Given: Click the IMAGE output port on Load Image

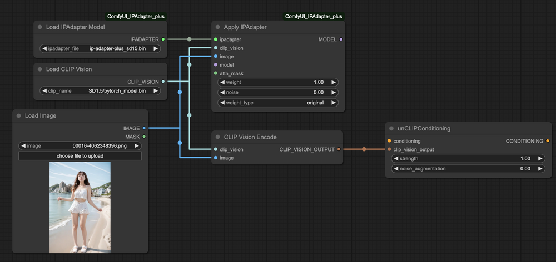Looking at the screenshot, I should point(144,128).
